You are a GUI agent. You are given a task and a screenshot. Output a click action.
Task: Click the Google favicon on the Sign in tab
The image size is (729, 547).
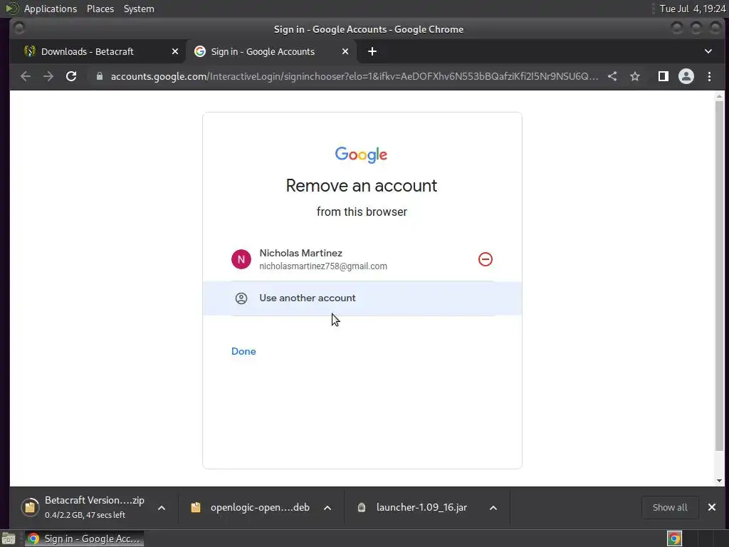pyautogui.click(x=200, y=51)
